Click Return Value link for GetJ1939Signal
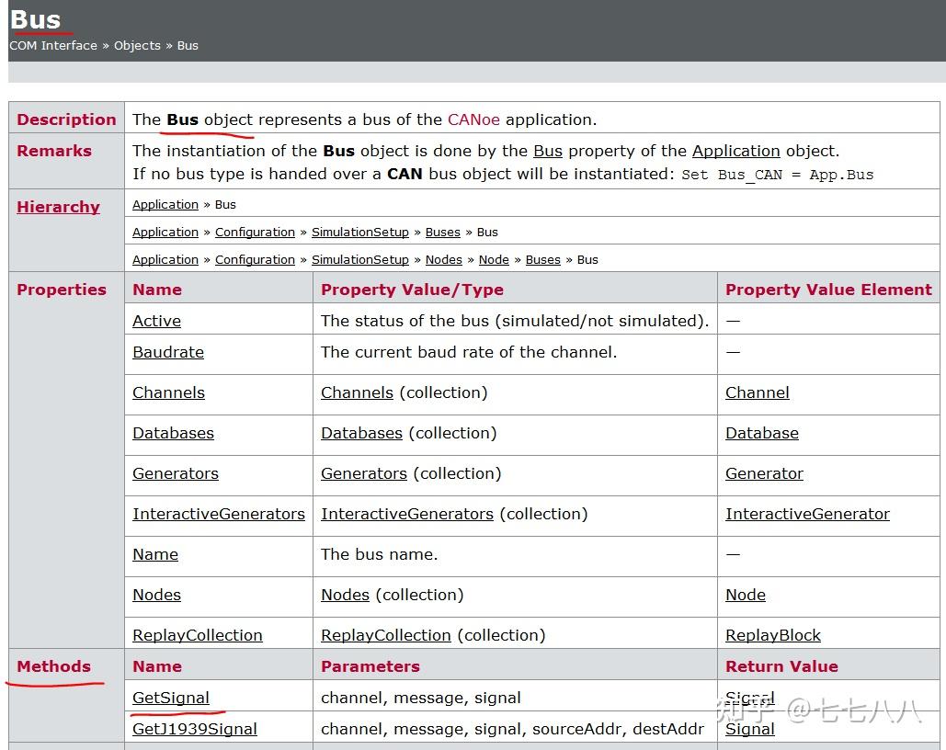 [749, 729]
